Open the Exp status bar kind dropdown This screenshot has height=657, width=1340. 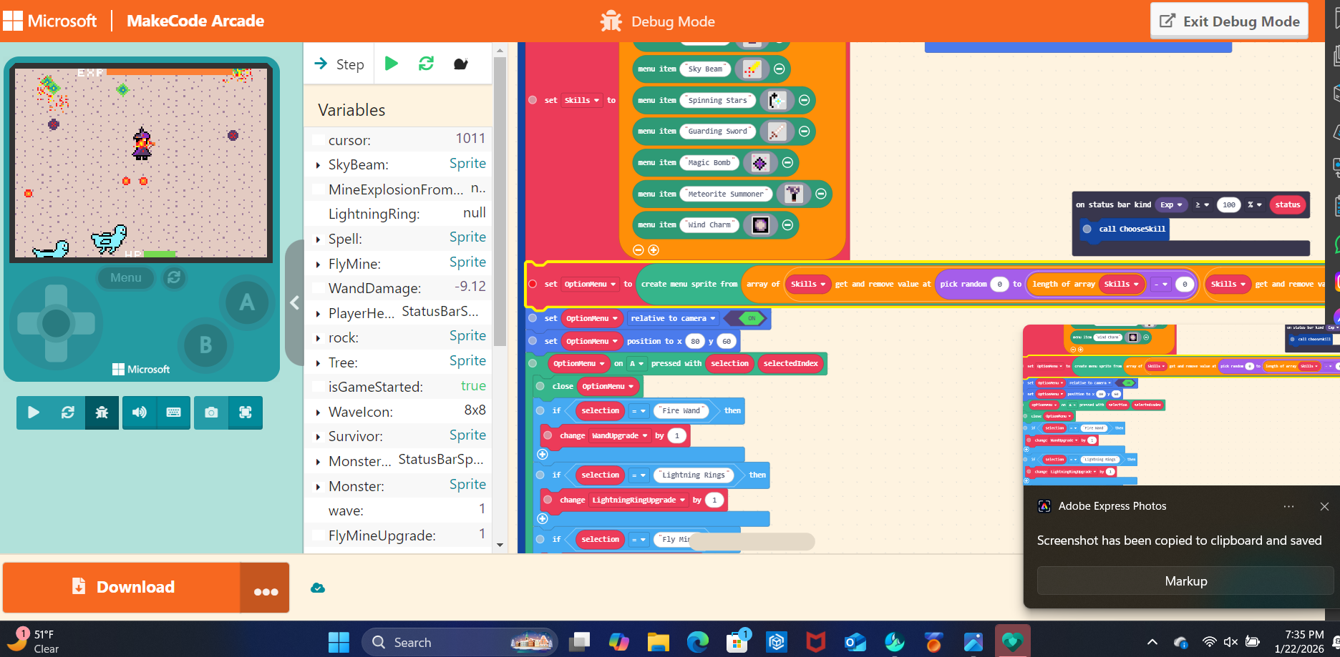tap(1172, 205)
